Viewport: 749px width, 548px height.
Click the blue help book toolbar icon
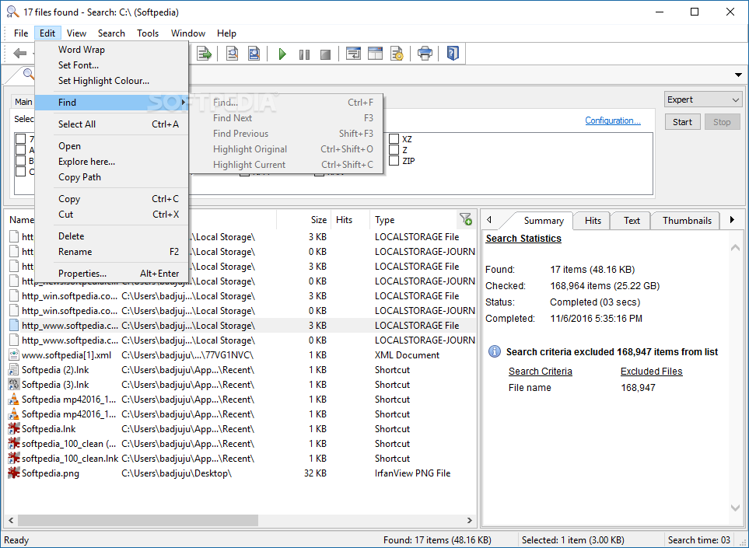(453, 53)
